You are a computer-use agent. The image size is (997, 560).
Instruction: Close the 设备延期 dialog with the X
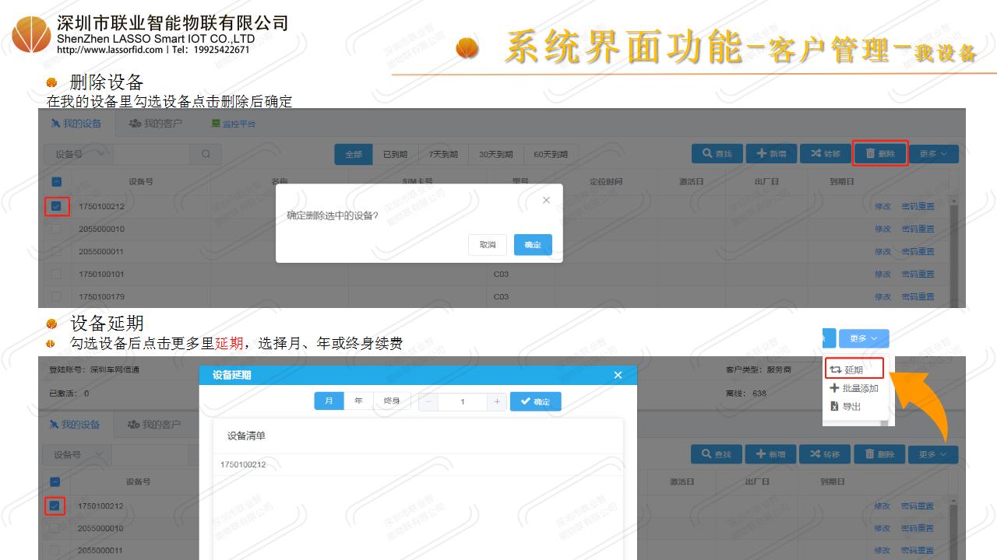(618, 375)
